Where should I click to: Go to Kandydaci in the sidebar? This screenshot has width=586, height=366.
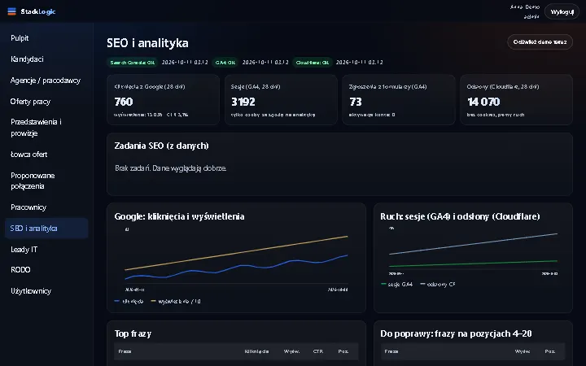46,59
